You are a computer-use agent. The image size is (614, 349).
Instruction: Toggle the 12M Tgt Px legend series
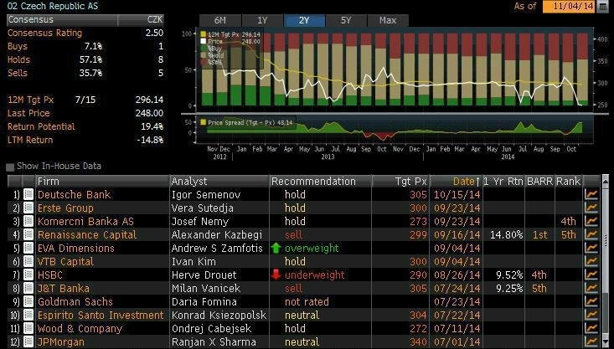230,34
